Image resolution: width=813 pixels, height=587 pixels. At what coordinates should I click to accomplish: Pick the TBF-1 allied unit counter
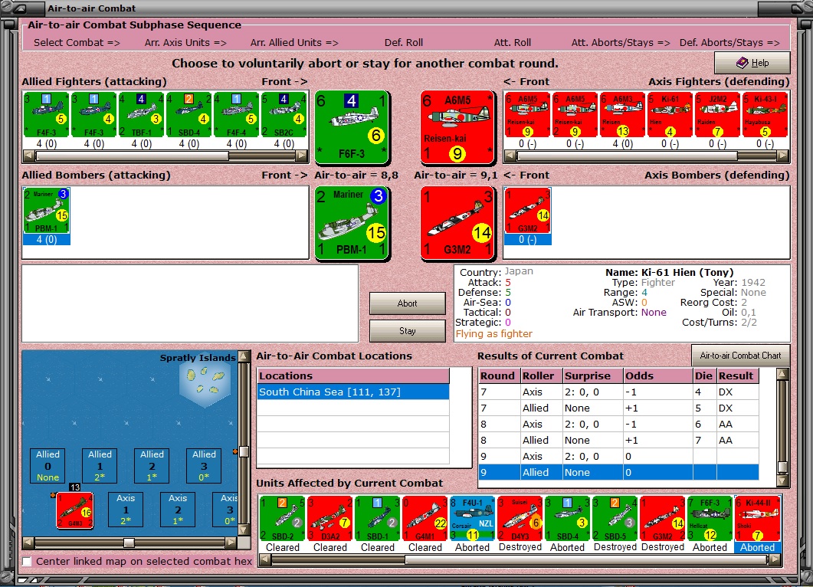[x=142, y=115]
